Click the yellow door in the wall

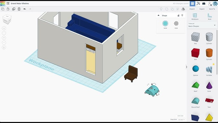pos(91,62)
